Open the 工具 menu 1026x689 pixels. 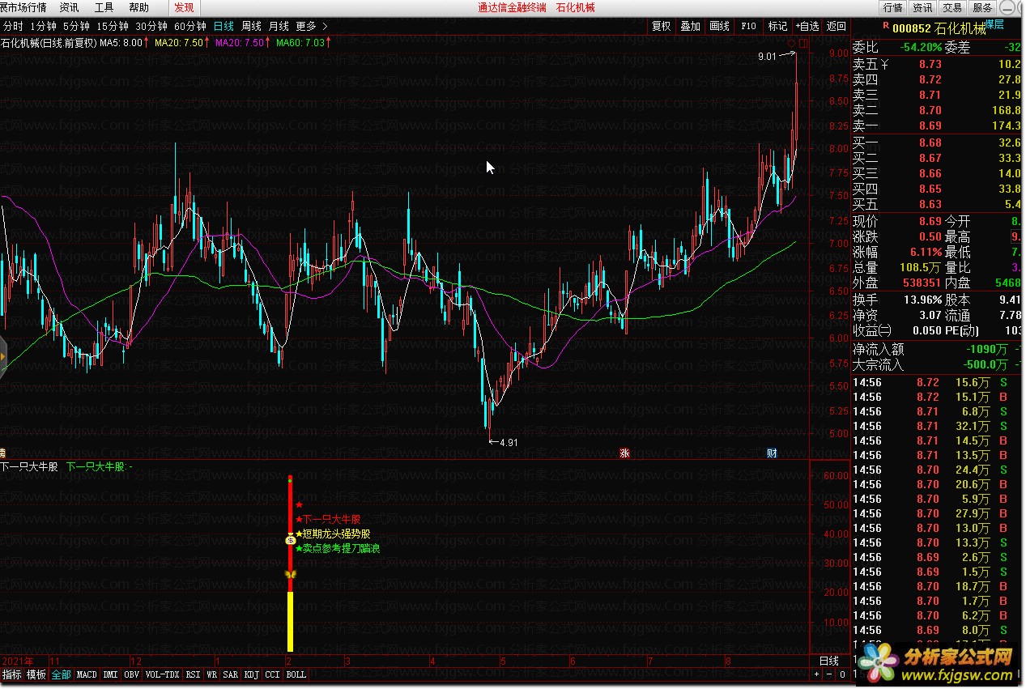tap(104, 7)
